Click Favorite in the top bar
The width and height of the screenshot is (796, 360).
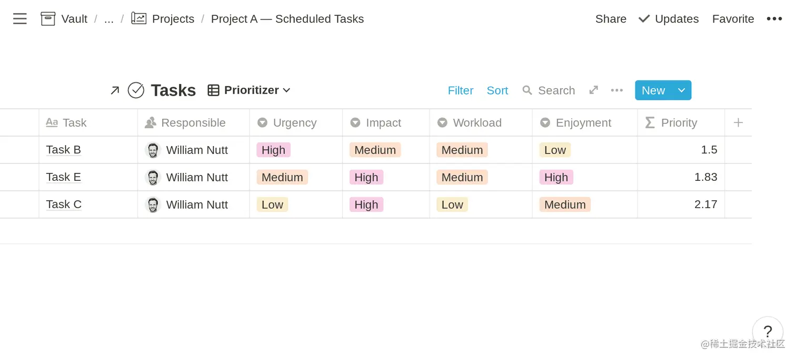point(733,18)
